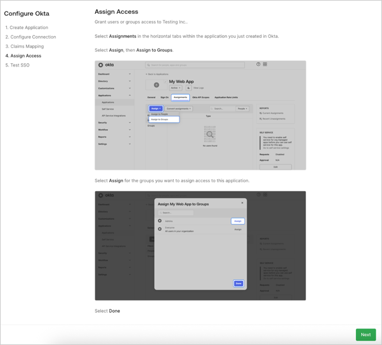Image resolution: width=382 pixels, height=345 pixels.
Task: Select the Sign On tab in the first screenshot
Action: [164, 97]
